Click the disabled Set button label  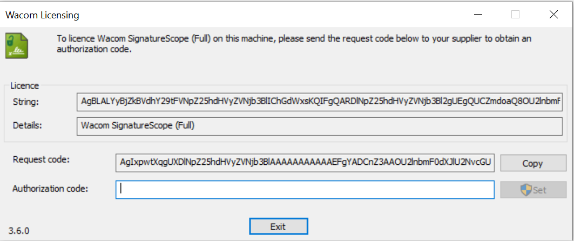click(x=539, y=190)
